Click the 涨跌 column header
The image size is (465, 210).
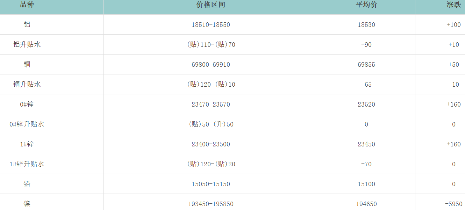click(x=453, y=5)
